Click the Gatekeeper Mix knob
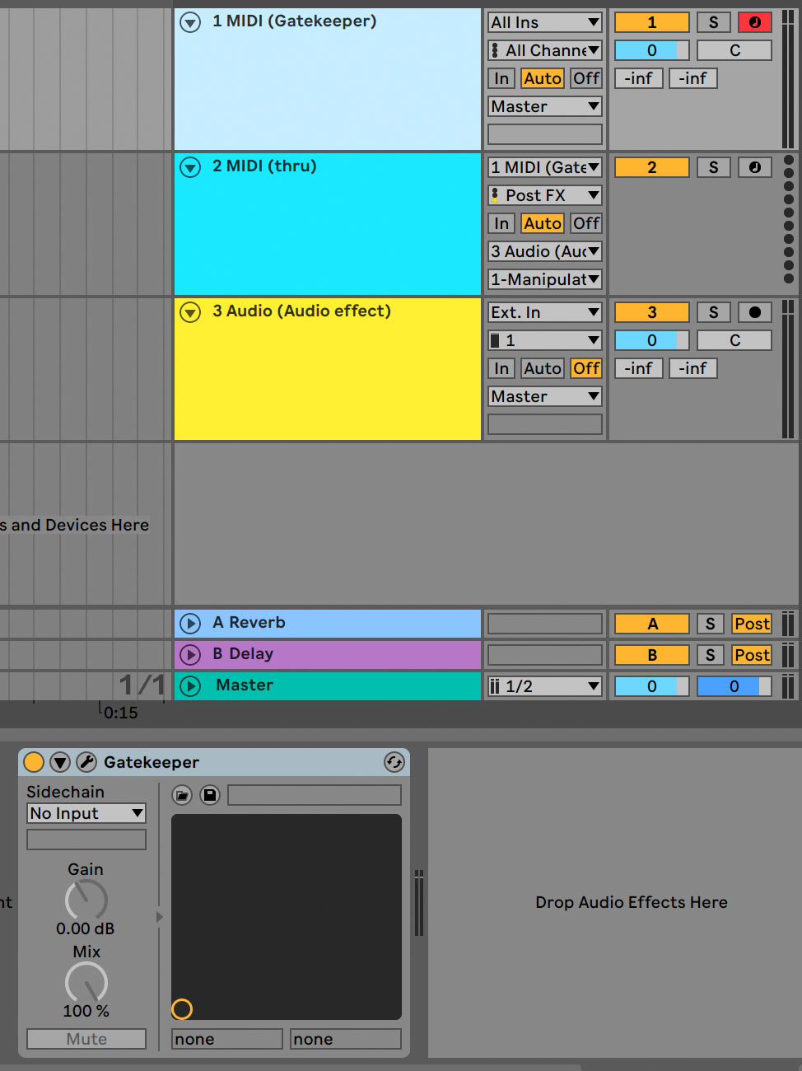 (86, 982)
